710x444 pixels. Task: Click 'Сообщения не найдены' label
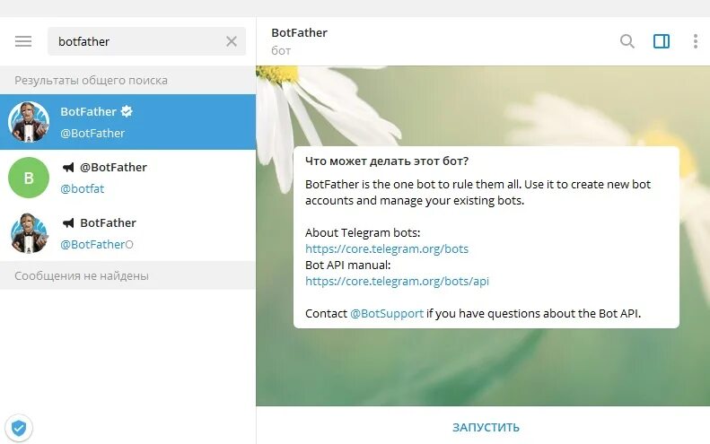click(x=82, y=275)
